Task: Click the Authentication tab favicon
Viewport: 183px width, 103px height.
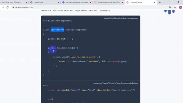Action: pos(95,2)
